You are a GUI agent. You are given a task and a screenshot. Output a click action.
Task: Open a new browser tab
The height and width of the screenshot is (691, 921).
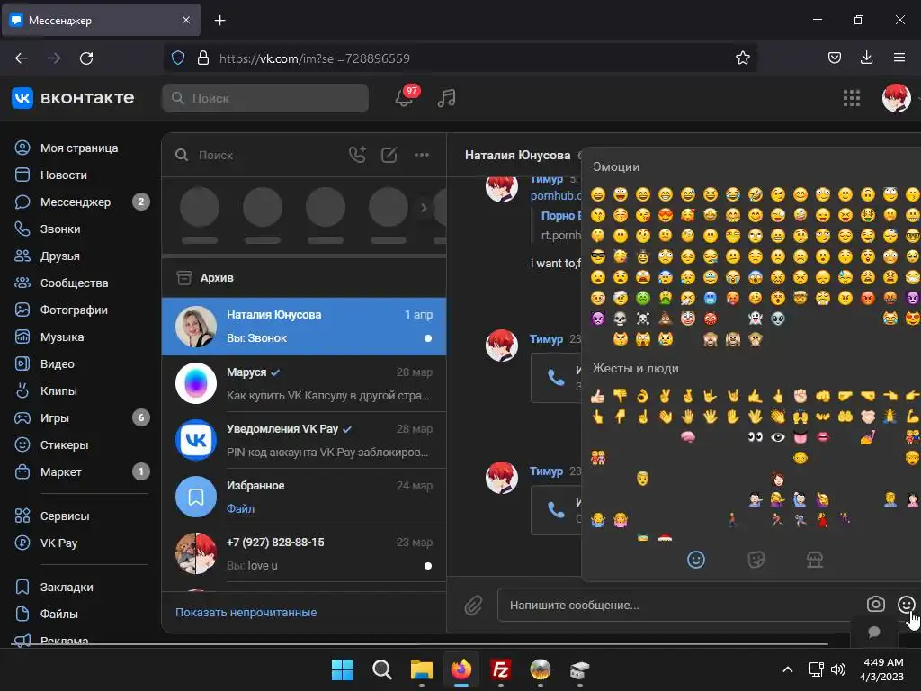point(219,21)
